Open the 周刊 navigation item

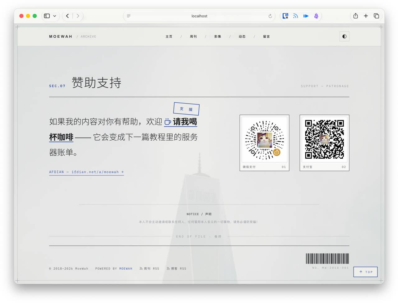[x=193, y=36]
